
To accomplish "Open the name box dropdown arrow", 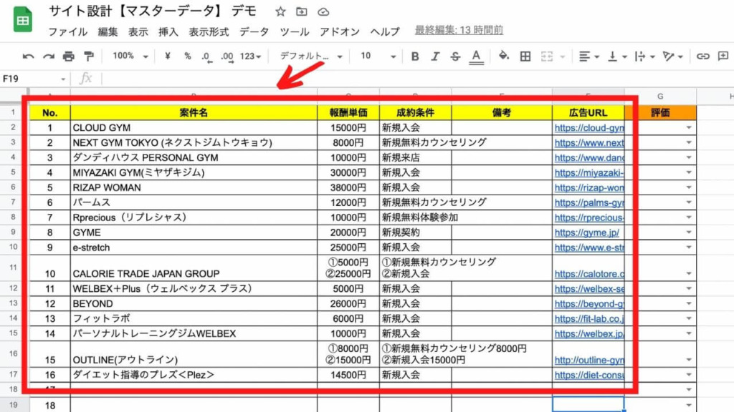I will coord(63,79).
